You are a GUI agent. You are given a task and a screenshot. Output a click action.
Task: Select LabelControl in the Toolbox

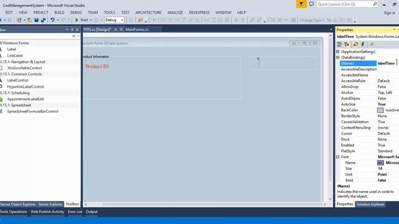(17, 80)
